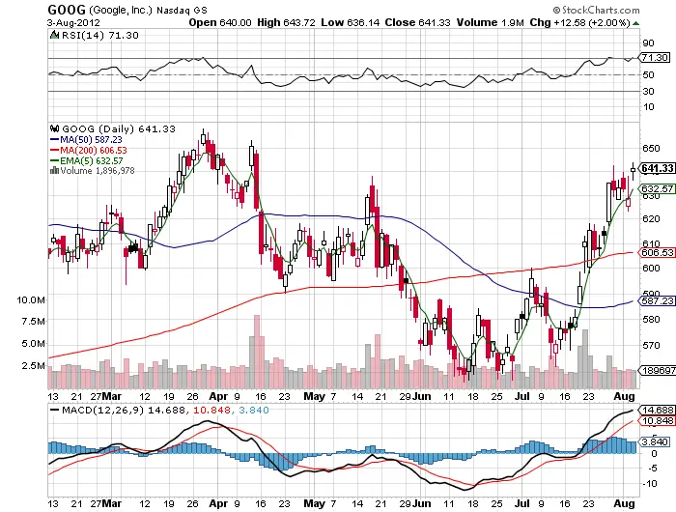Click the 3-Aug-2012 date label
The image size is (676, 512).
click(73, 22)
